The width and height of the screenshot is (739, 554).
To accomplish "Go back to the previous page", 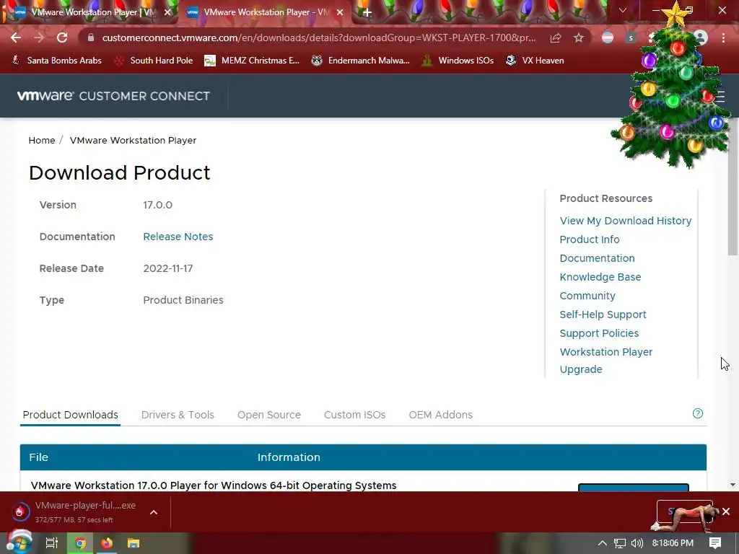I will pos(16,38).
